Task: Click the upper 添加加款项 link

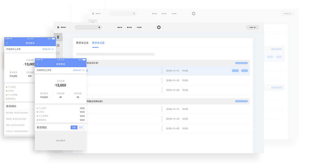Action: pyautogui.click(x=276, y=49)
